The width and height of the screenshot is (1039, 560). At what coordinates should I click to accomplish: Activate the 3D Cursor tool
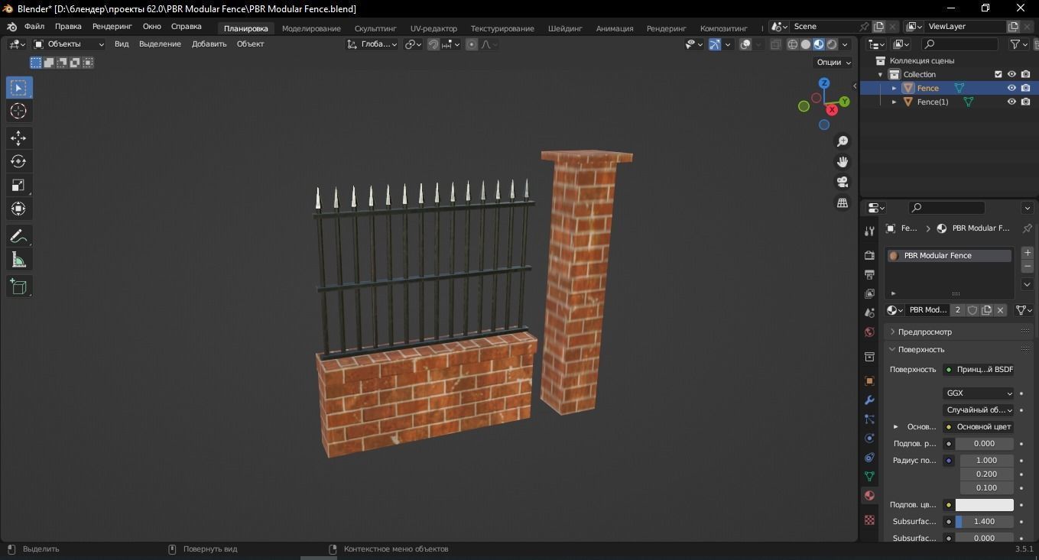(18, 112)
